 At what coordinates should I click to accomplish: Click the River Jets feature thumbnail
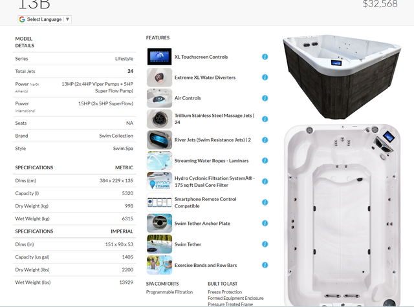[x=159, y=140]
